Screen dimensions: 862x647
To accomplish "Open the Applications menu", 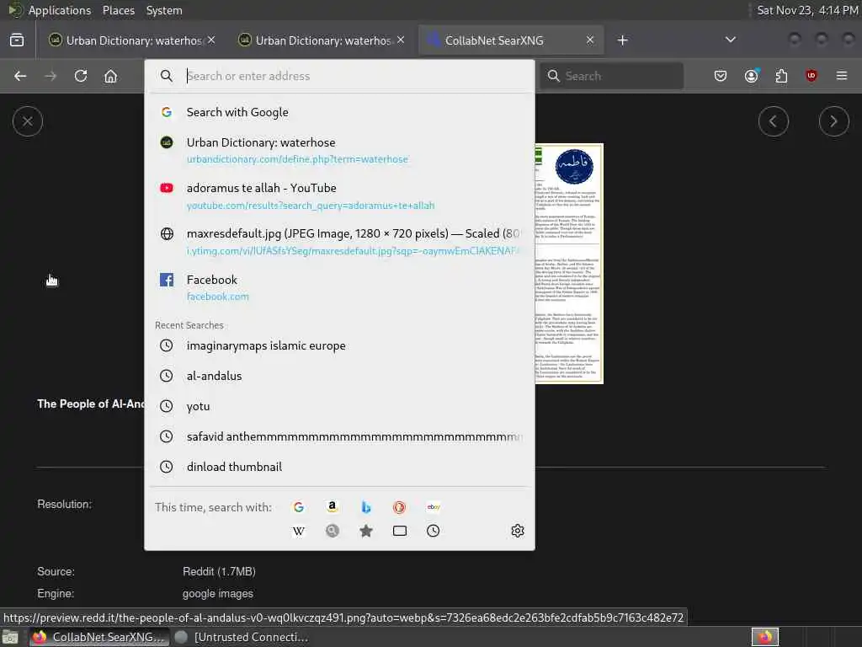I will coord(60,10).
